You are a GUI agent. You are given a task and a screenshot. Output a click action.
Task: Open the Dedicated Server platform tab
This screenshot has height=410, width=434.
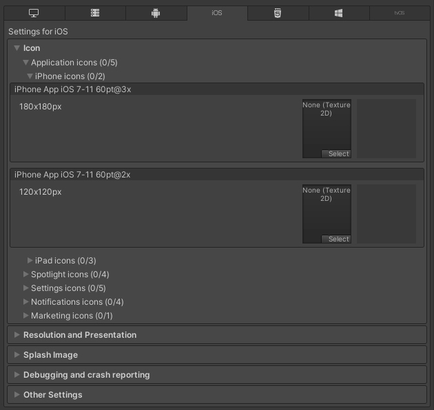click(95, 13)
